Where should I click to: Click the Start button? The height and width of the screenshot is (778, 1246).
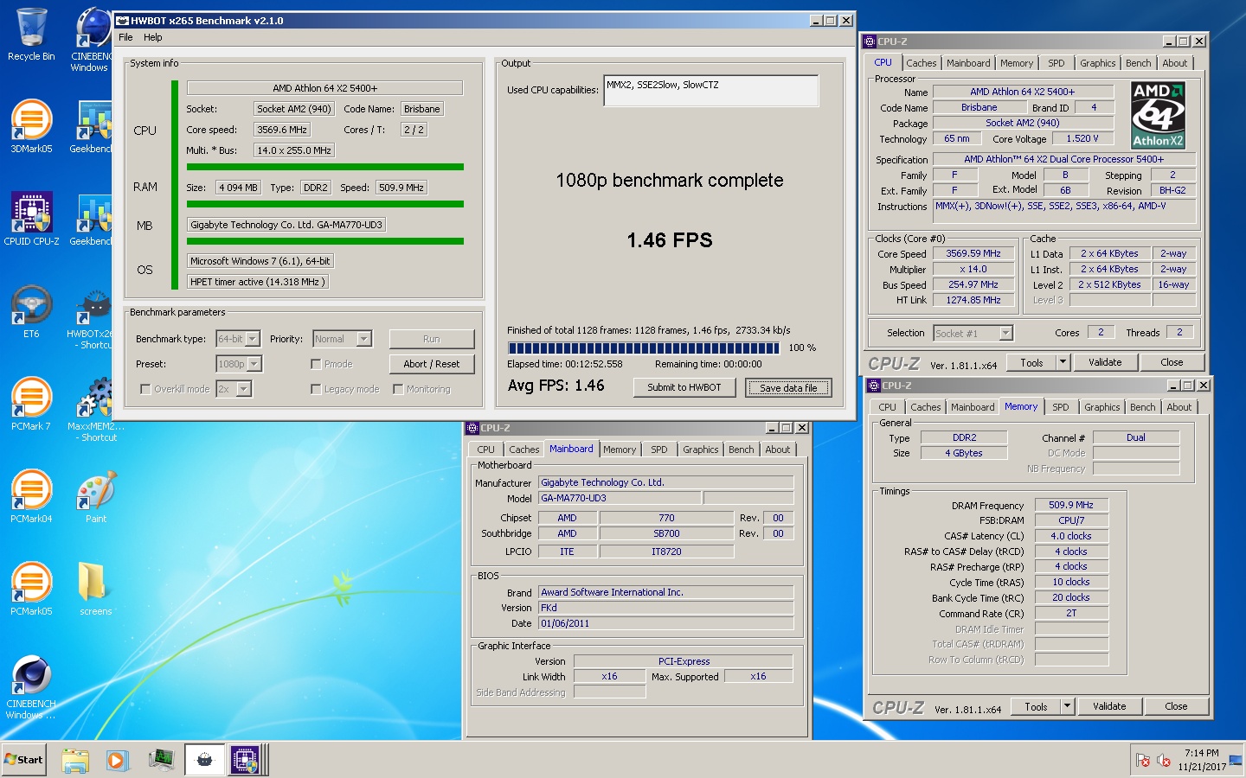click(x=24, y=760)
